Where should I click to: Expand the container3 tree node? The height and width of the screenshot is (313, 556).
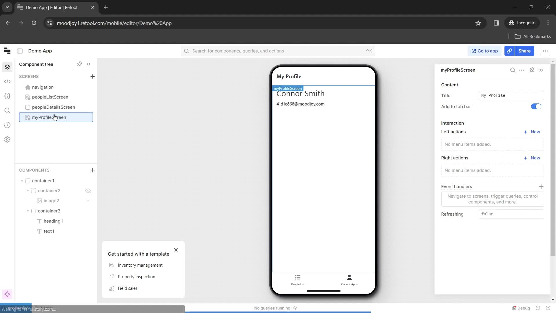[x=28, y=211]
